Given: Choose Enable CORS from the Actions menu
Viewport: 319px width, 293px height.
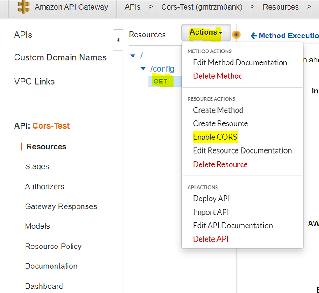Looking at the screenshot, I should click(x=215, y=137).
